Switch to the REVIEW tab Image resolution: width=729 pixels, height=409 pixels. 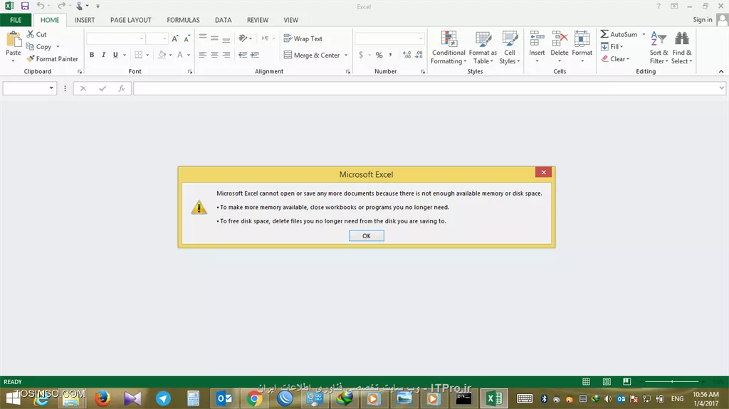click(x=258, y=20)
